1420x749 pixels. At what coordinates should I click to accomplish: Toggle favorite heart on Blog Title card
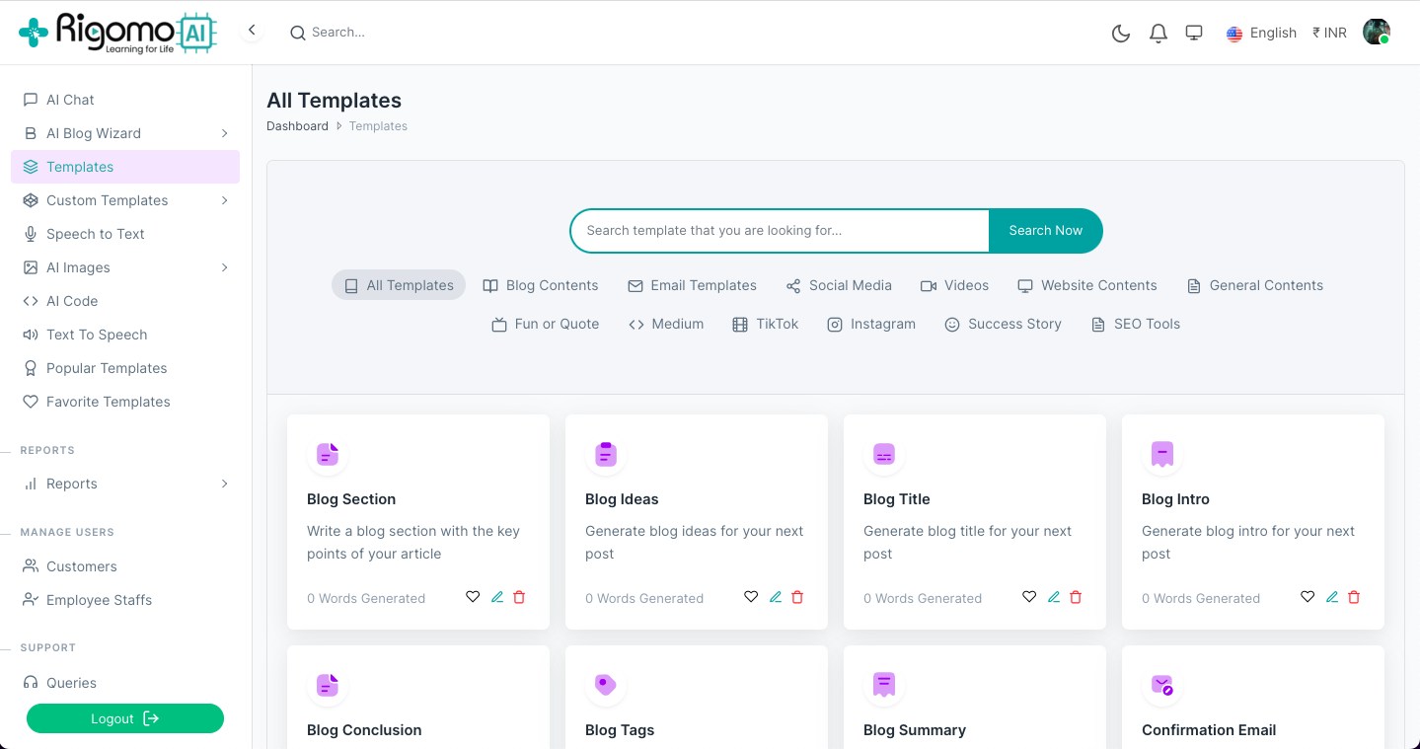tap(1029, 597)
